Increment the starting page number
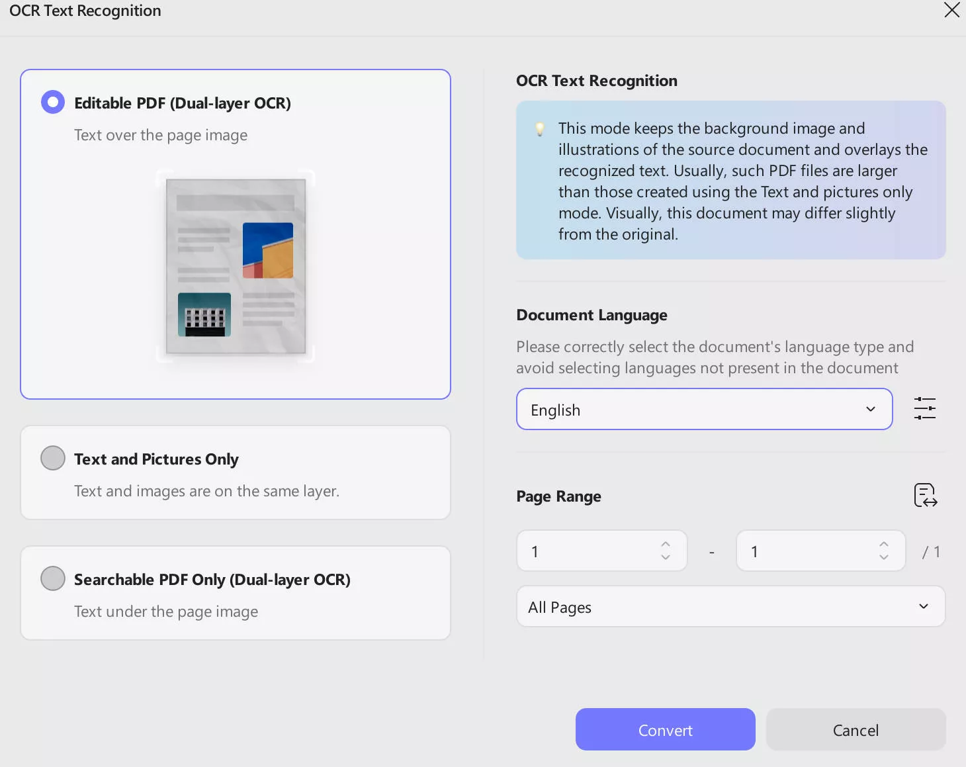966x767 pixels. 666,543
